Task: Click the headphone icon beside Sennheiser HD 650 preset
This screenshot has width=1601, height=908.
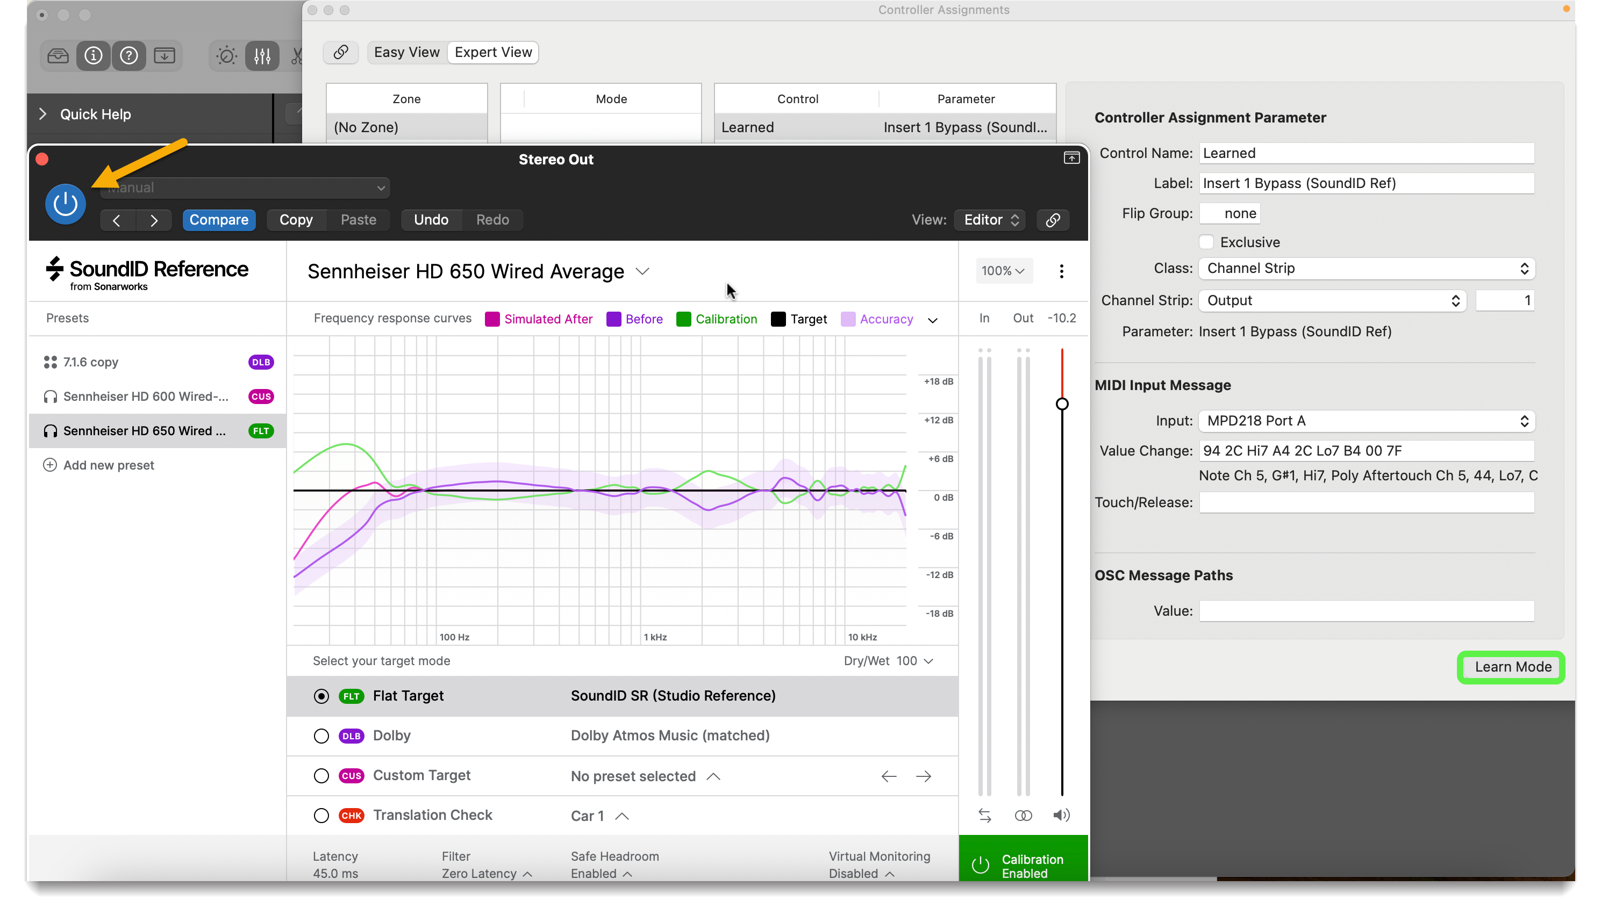Action: point(50,430)
